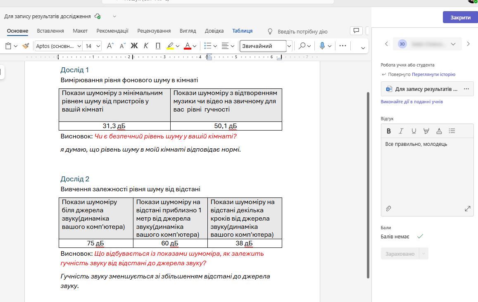Open dictation options arrow
The height and width of the screenshot is (302, 478).
point(330,46)
